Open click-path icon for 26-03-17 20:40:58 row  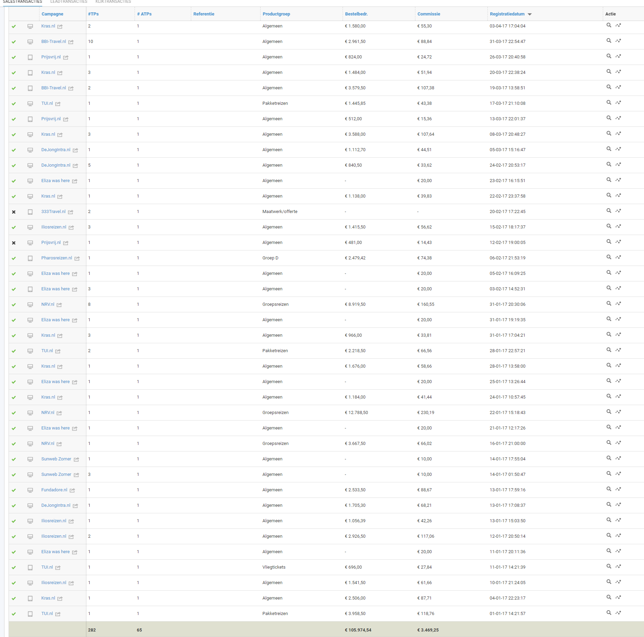[618, 56]
